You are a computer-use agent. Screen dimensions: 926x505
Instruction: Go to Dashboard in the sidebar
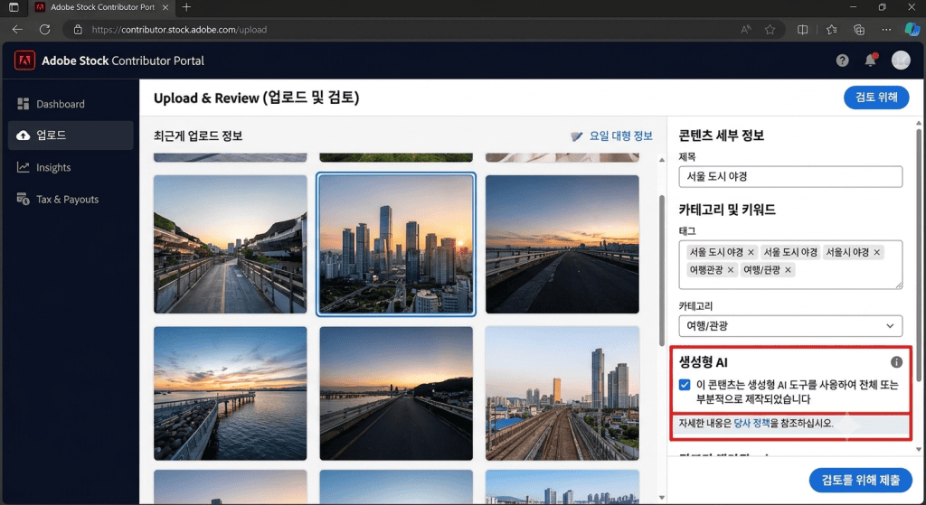(x=71, y=104)
